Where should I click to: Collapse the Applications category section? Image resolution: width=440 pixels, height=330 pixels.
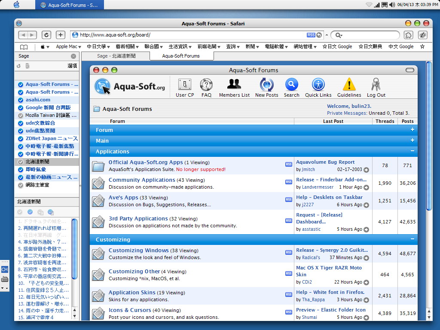coord(412,151)
